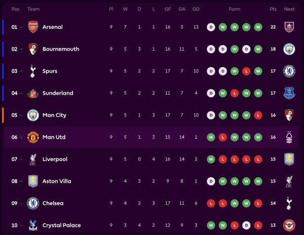Click Burnley crest in Arsenal's Next column
Viewport: 304px width, 235px height.
pyautogui.click(x=289, y=27)
